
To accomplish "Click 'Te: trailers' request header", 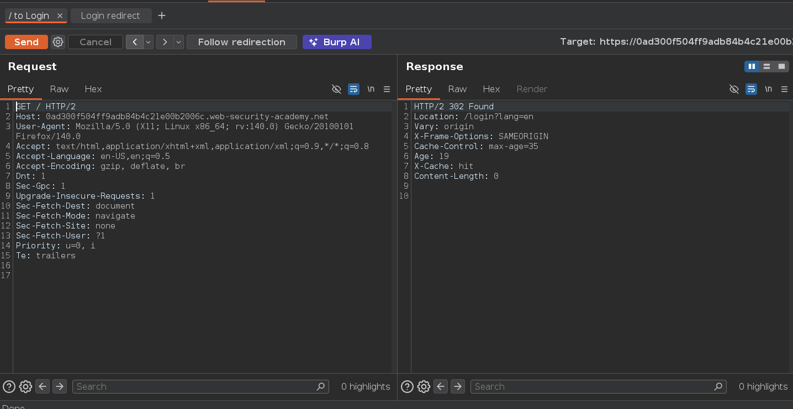I will [x=46, y=256].
